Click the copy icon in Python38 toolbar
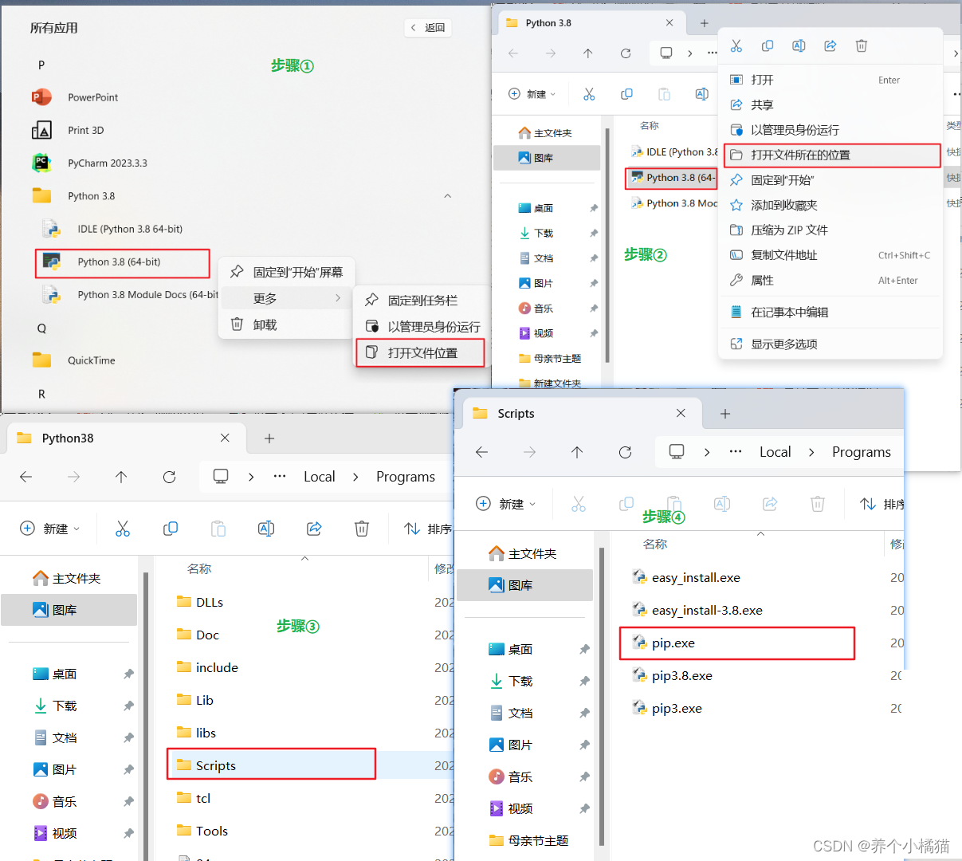 171,529
